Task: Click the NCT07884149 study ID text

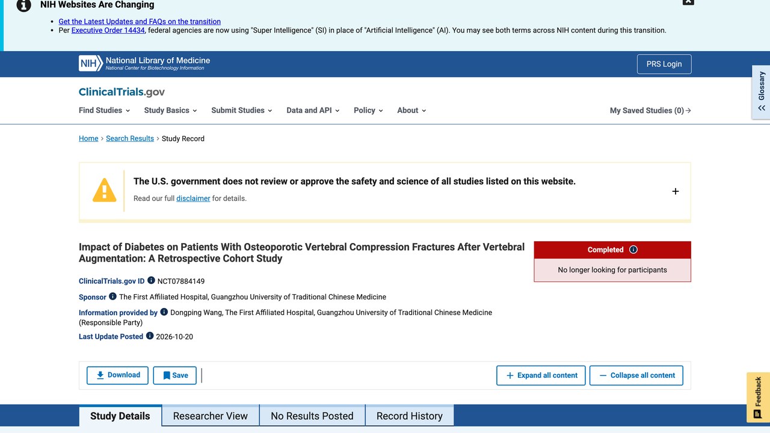Action: (181, 281)
